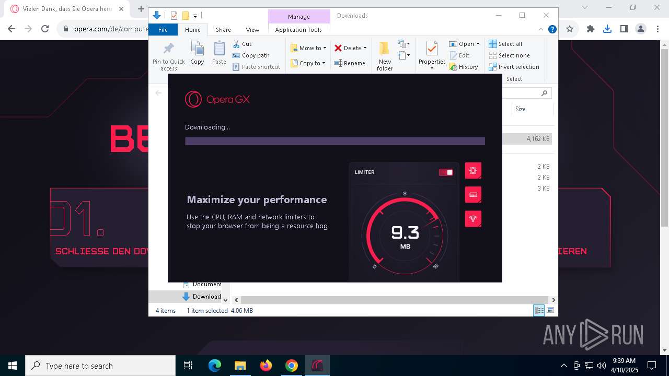669x376 pixels.
Task: Click the CPU limiter icon in Opera GX installer
Action: coord(473,171)
